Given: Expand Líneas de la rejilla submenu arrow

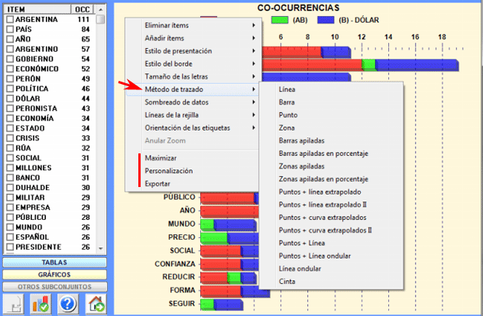Looking at the screenshot, I should (254, 114).
